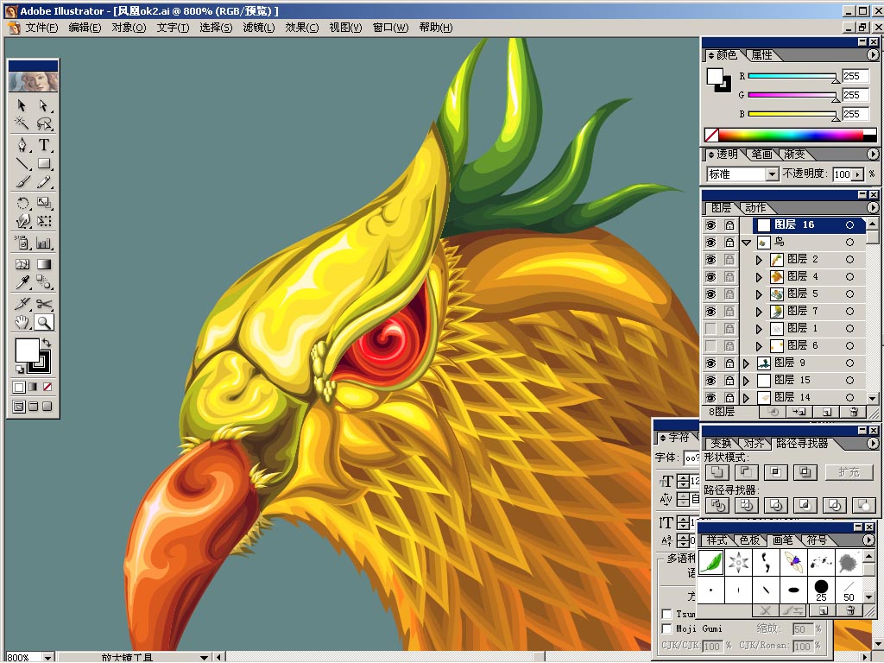Image resolution: width=884 pixels, height=663 pixels.
Task: Select the Column Graph tool
Action: 44,243
